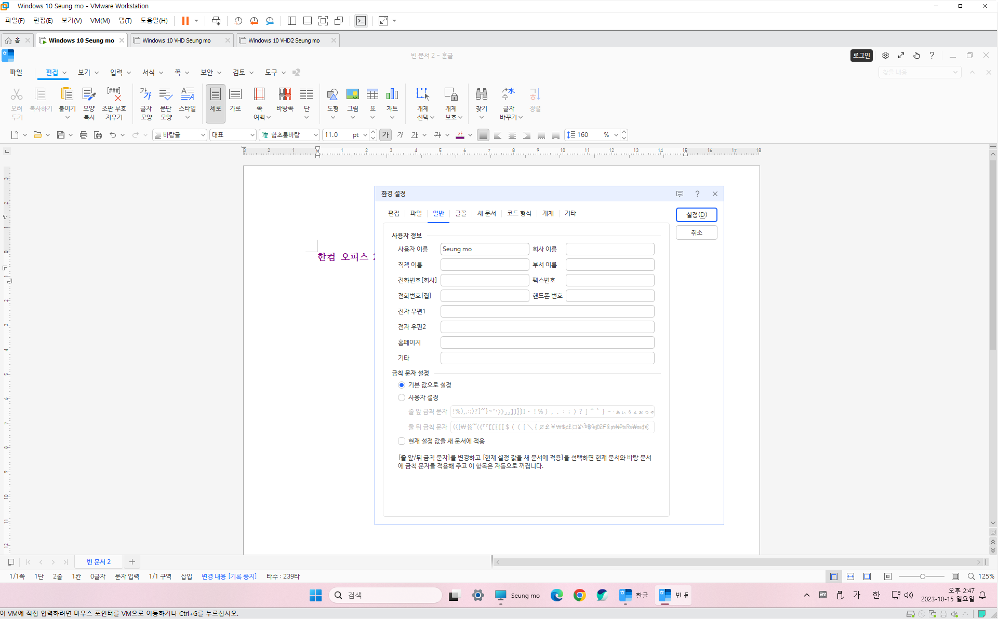Check 현재 설정 값을 새 문서에 적용
The image size is (998, 619).
tap(402, 441)
